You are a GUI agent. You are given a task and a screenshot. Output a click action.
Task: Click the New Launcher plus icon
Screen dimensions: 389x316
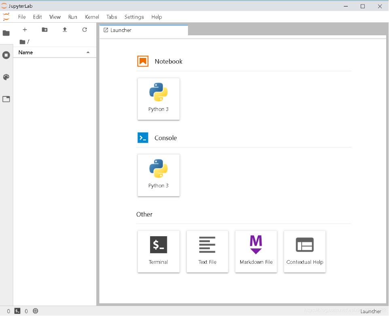point(25,30)
